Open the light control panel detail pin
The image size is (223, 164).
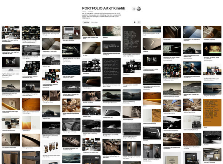[x=11, y=104]
